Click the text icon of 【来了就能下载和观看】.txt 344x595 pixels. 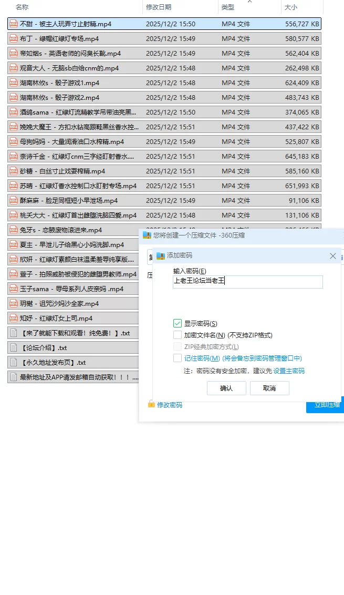coord(14,333)
